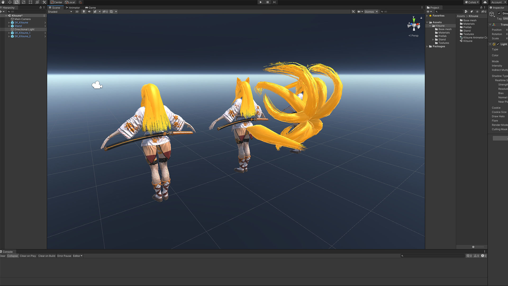Select the Inspector tab
The image size is (508, 286).
coord(497,8)
